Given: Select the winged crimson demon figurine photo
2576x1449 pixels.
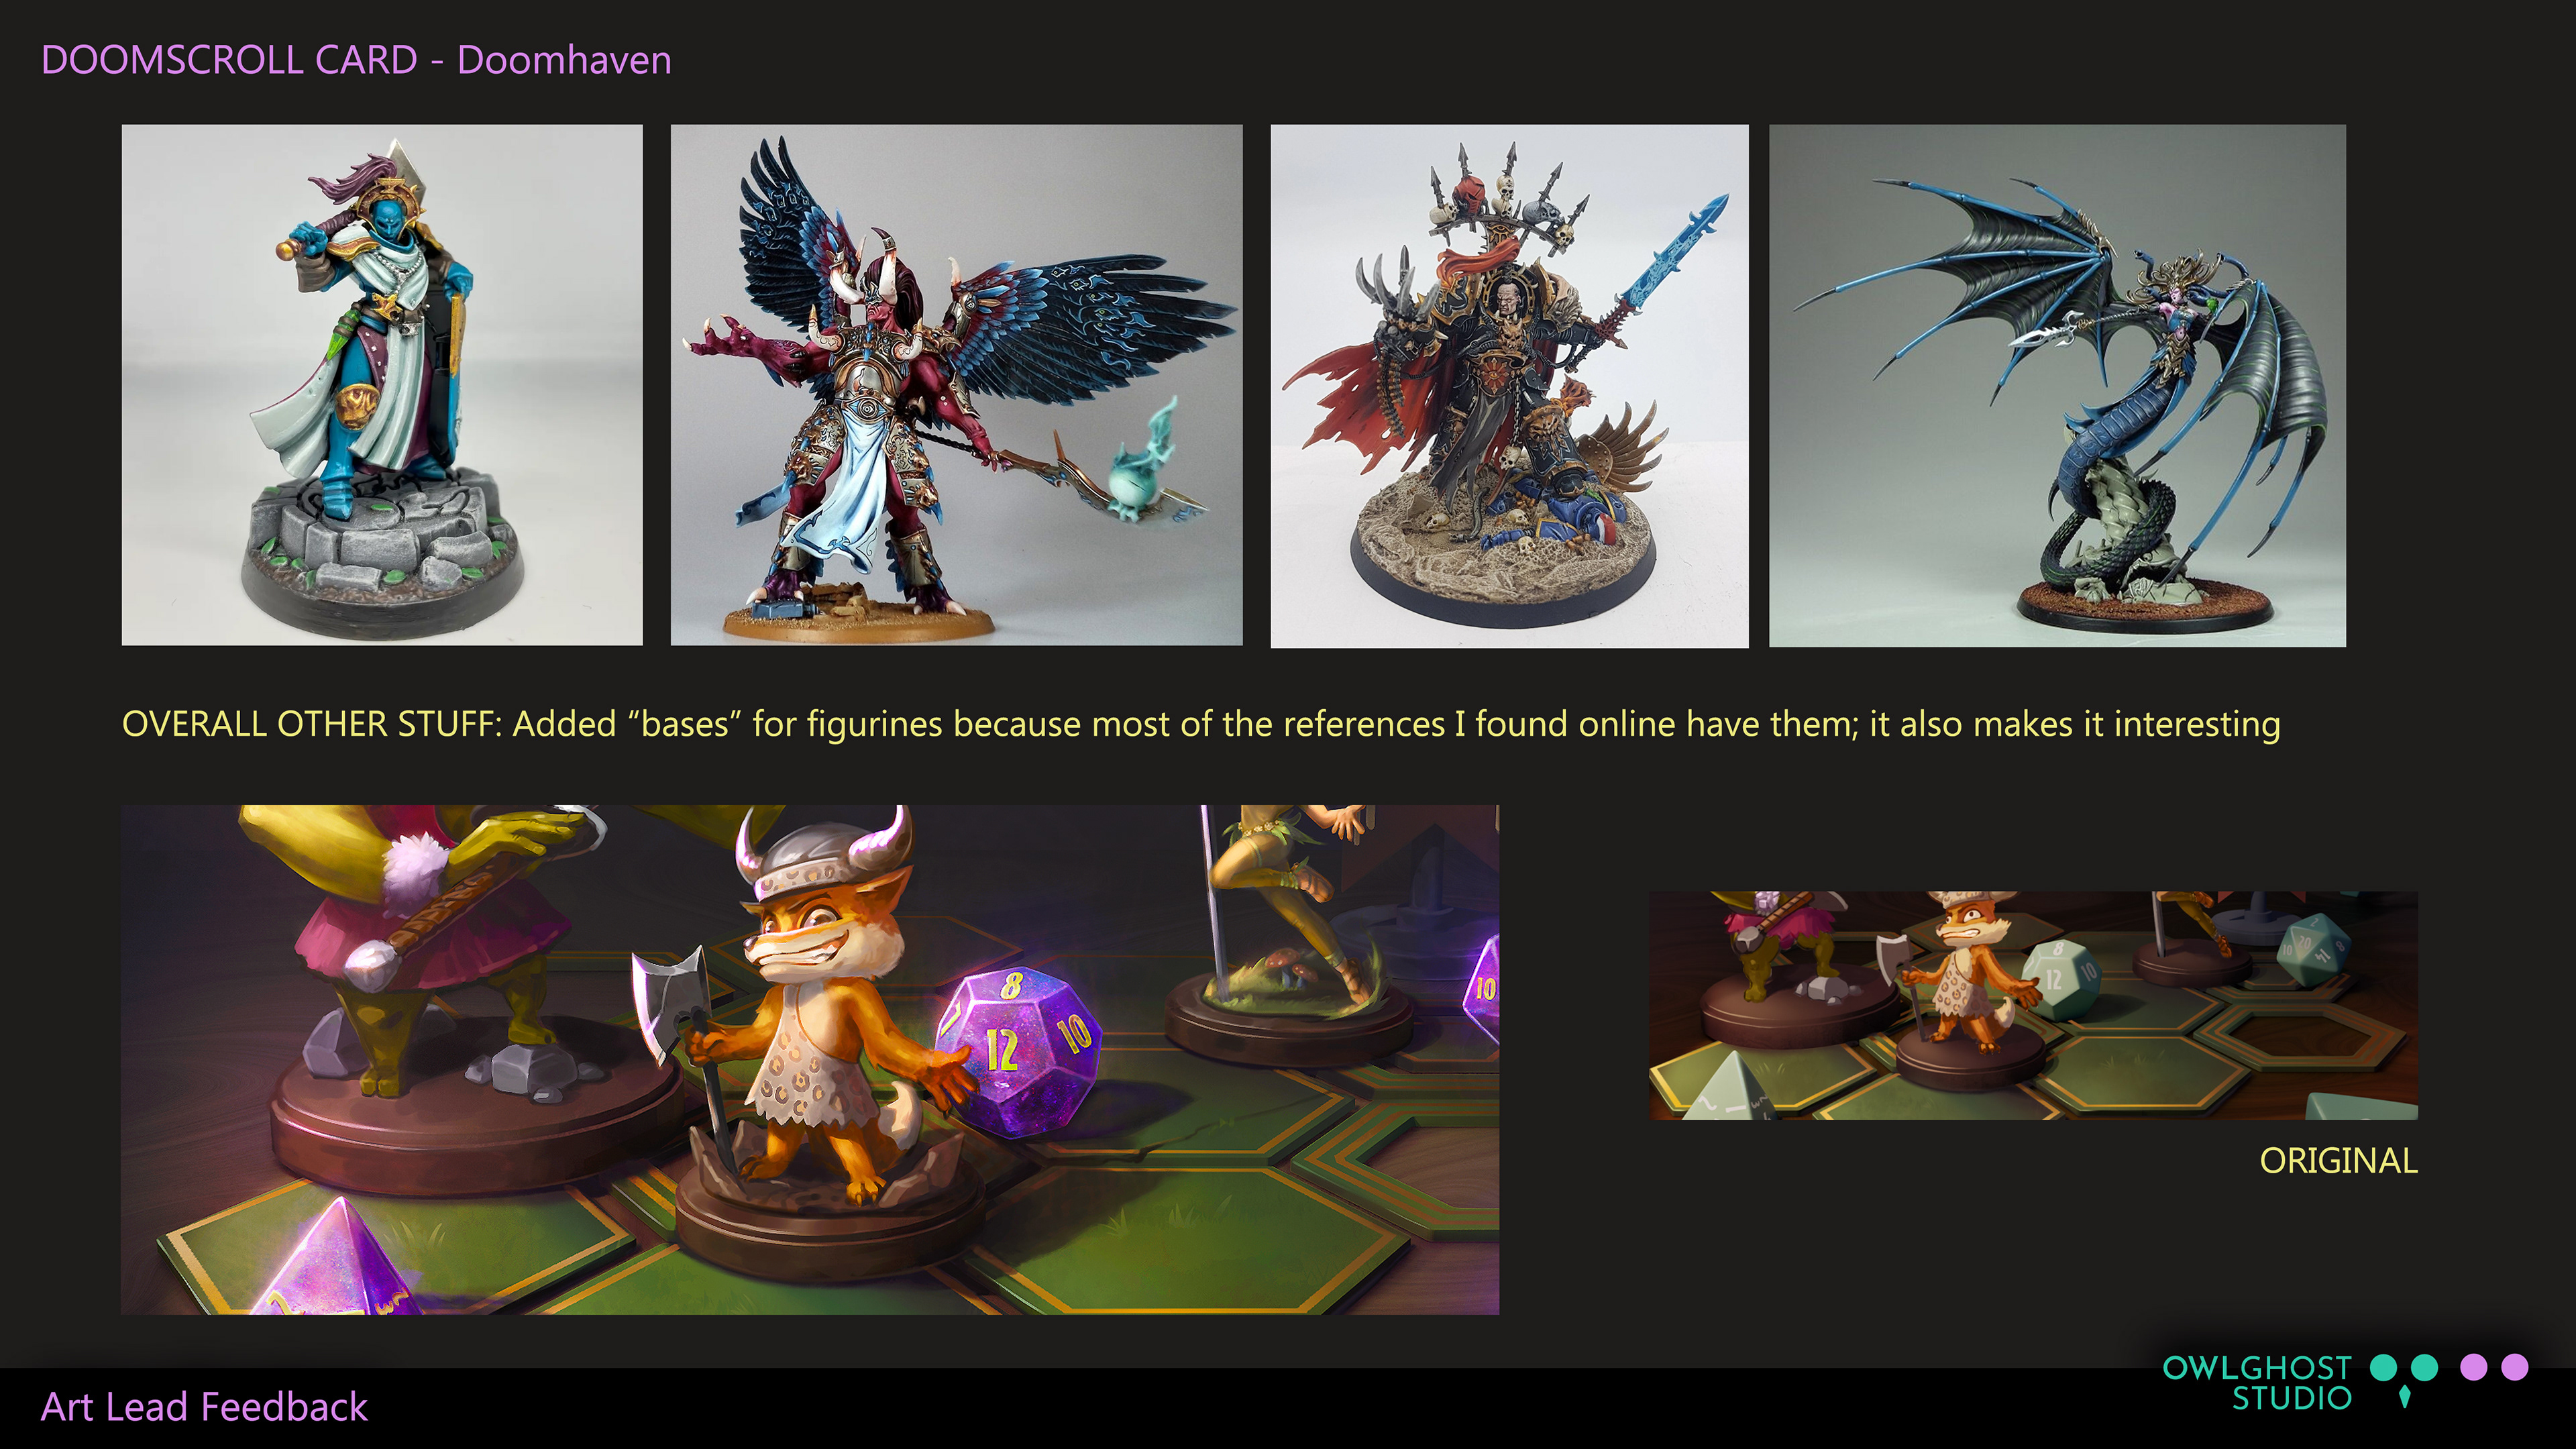Looking at the screenshot, I should tap(956, 385).
